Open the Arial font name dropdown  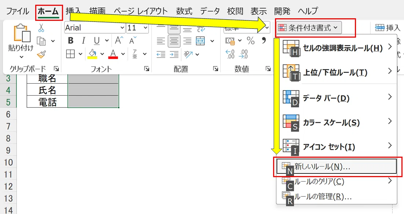[x=122, y=28]
